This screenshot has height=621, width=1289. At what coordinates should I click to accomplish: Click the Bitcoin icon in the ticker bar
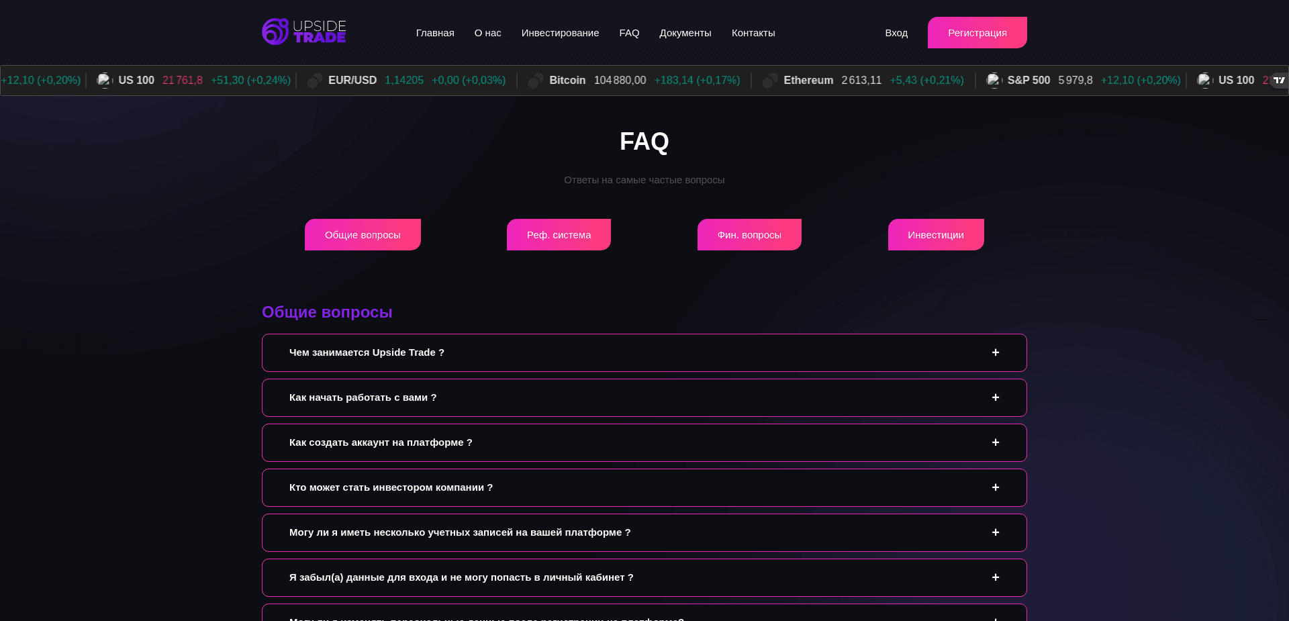click(x=535, y=80)
